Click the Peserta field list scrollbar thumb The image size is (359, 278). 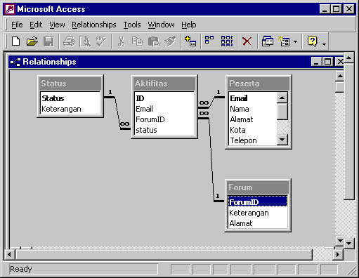282,112
